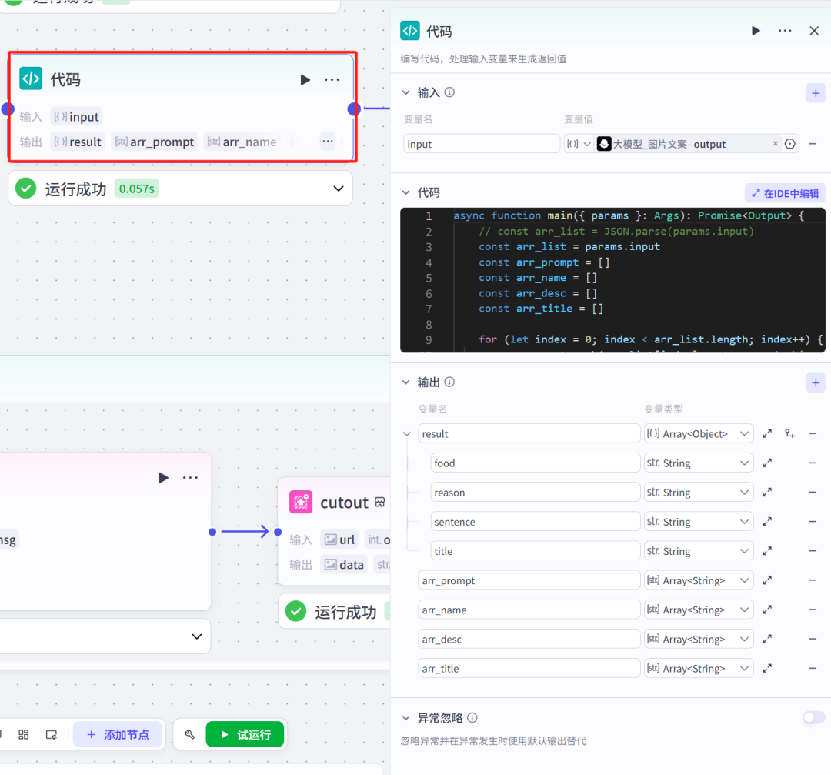Clear the 大模型_图片文案 output reference
The height and width of the screenshot is (775, 831).
pyautogui.click(x=776, y=144)
